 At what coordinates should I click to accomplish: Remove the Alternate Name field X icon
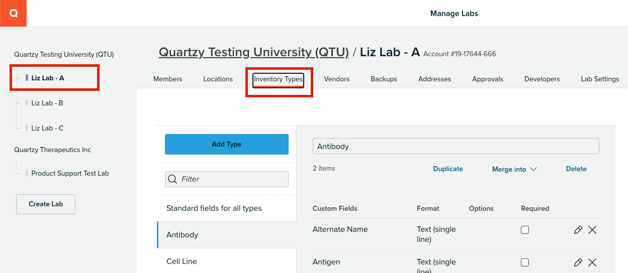592,230
